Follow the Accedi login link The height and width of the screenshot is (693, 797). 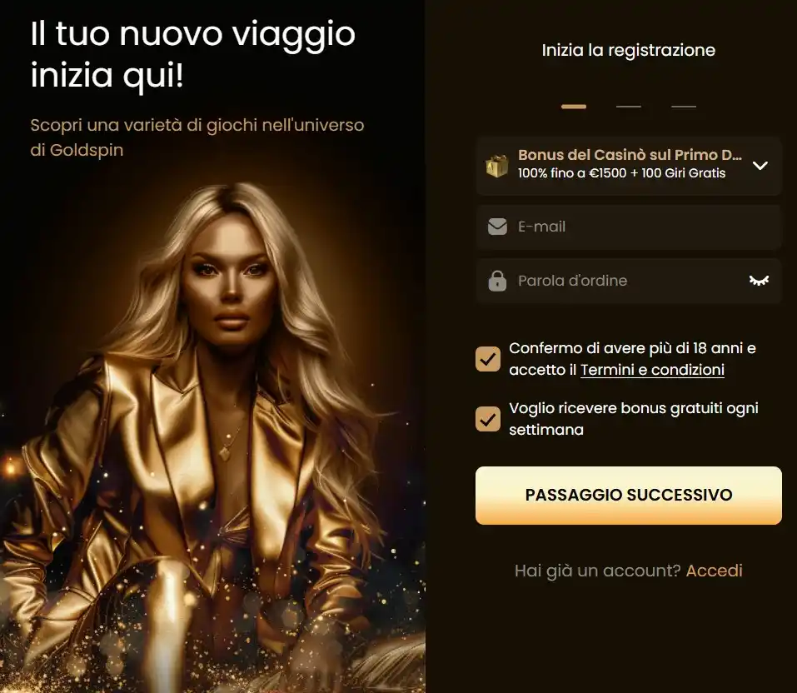click(x=715, y=571)
